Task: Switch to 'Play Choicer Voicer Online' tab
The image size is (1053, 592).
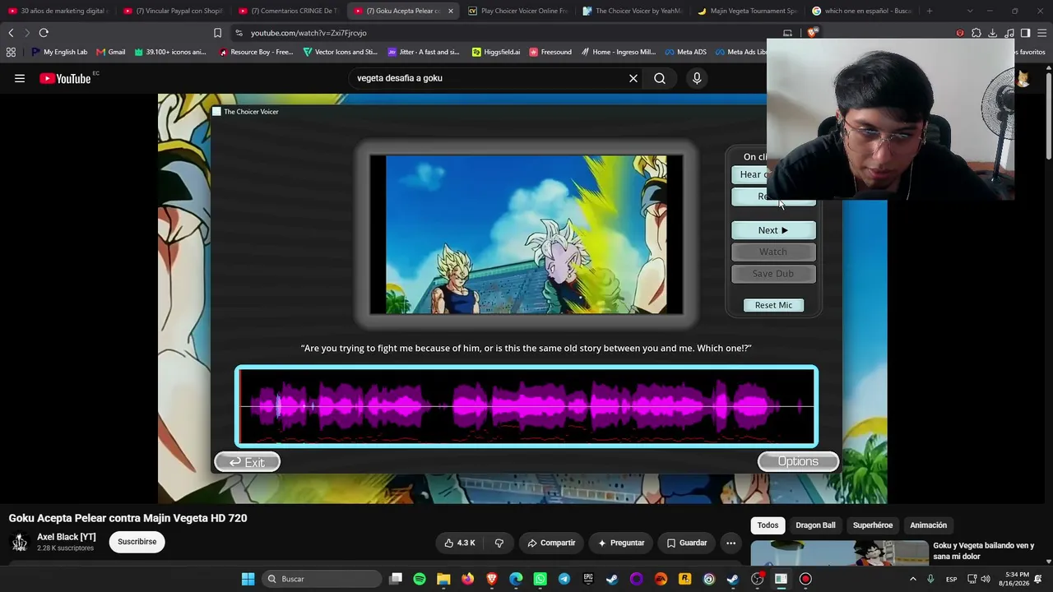Action: pos(517,11)
